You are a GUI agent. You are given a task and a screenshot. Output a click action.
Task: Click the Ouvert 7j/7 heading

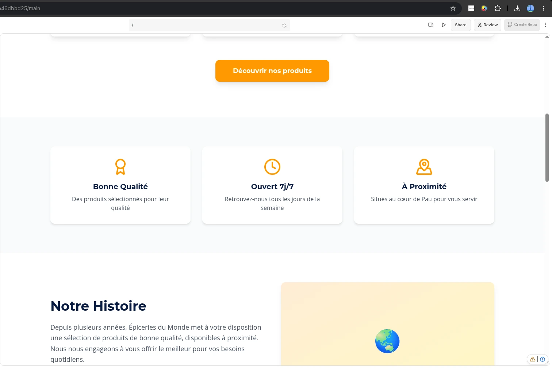click(x=272, y=187)
